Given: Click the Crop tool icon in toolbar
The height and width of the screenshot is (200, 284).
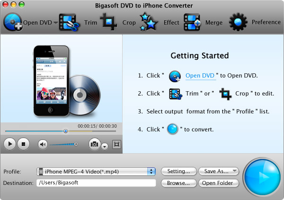Looking at the screenshot, I should pyautogui.click(x=108, y=22).
